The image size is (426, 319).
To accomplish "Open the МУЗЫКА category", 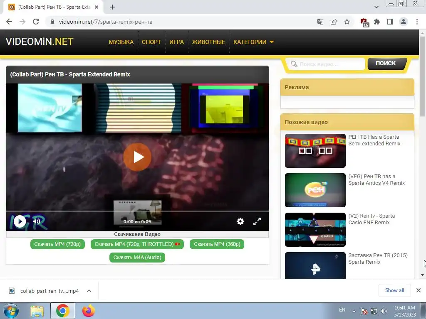I will [121, 42].
